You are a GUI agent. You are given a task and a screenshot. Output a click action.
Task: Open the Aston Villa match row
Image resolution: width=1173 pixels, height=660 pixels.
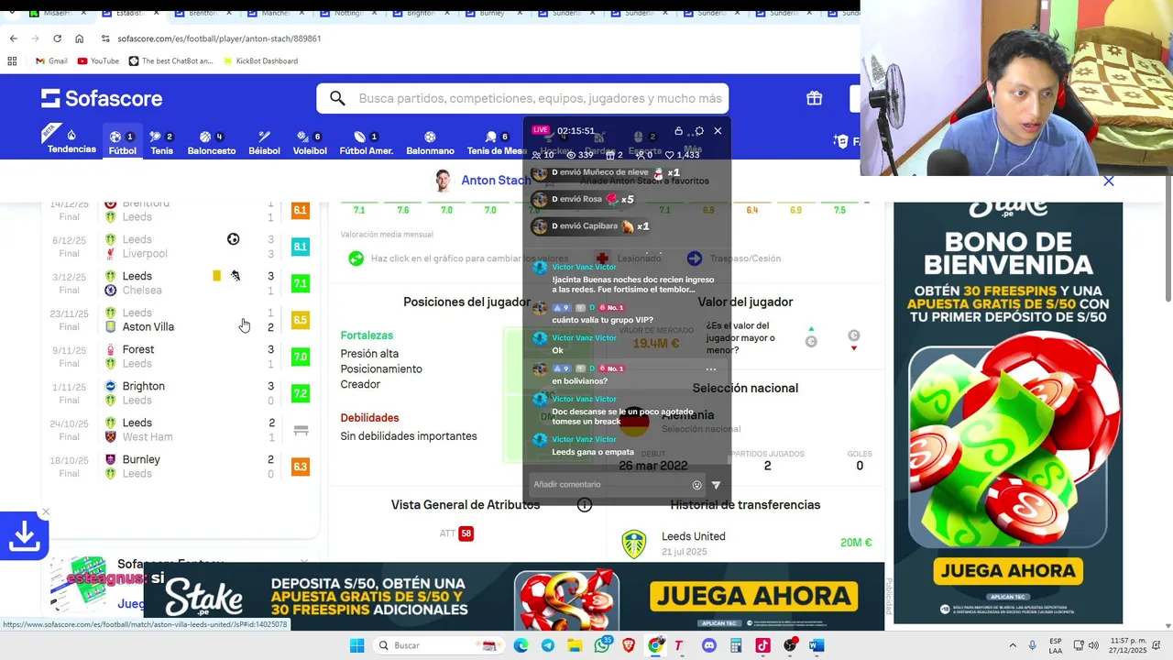(181, 320)
